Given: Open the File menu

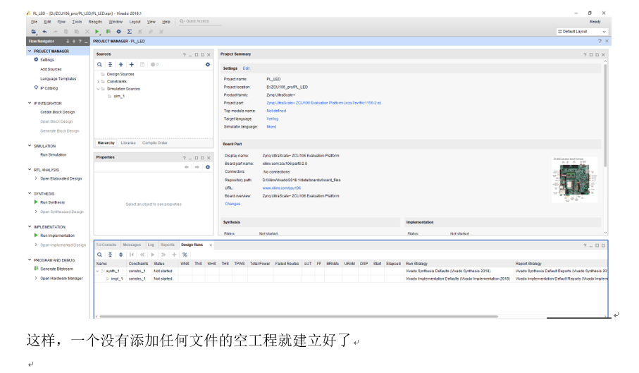Looking at the screenshot, I should click(35, 22).
